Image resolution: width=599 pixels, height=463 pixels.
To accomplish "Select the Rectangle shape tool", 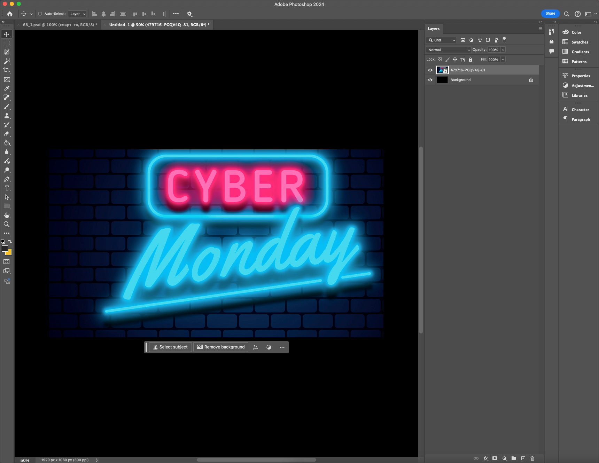I will tap(7, 206).
